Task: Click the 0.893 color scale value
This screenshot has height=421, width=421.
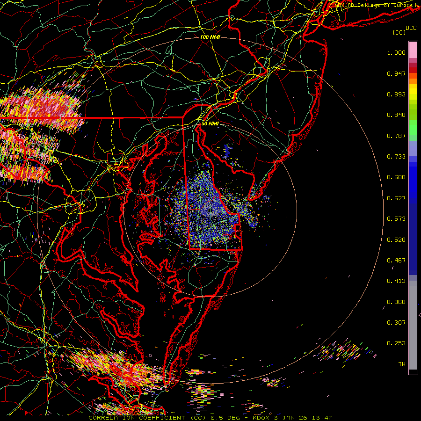Action: click(396, 94)
